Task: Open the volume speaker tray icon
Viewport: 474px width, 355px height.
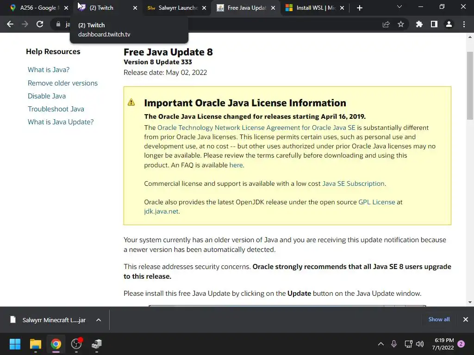Action: 420,344
